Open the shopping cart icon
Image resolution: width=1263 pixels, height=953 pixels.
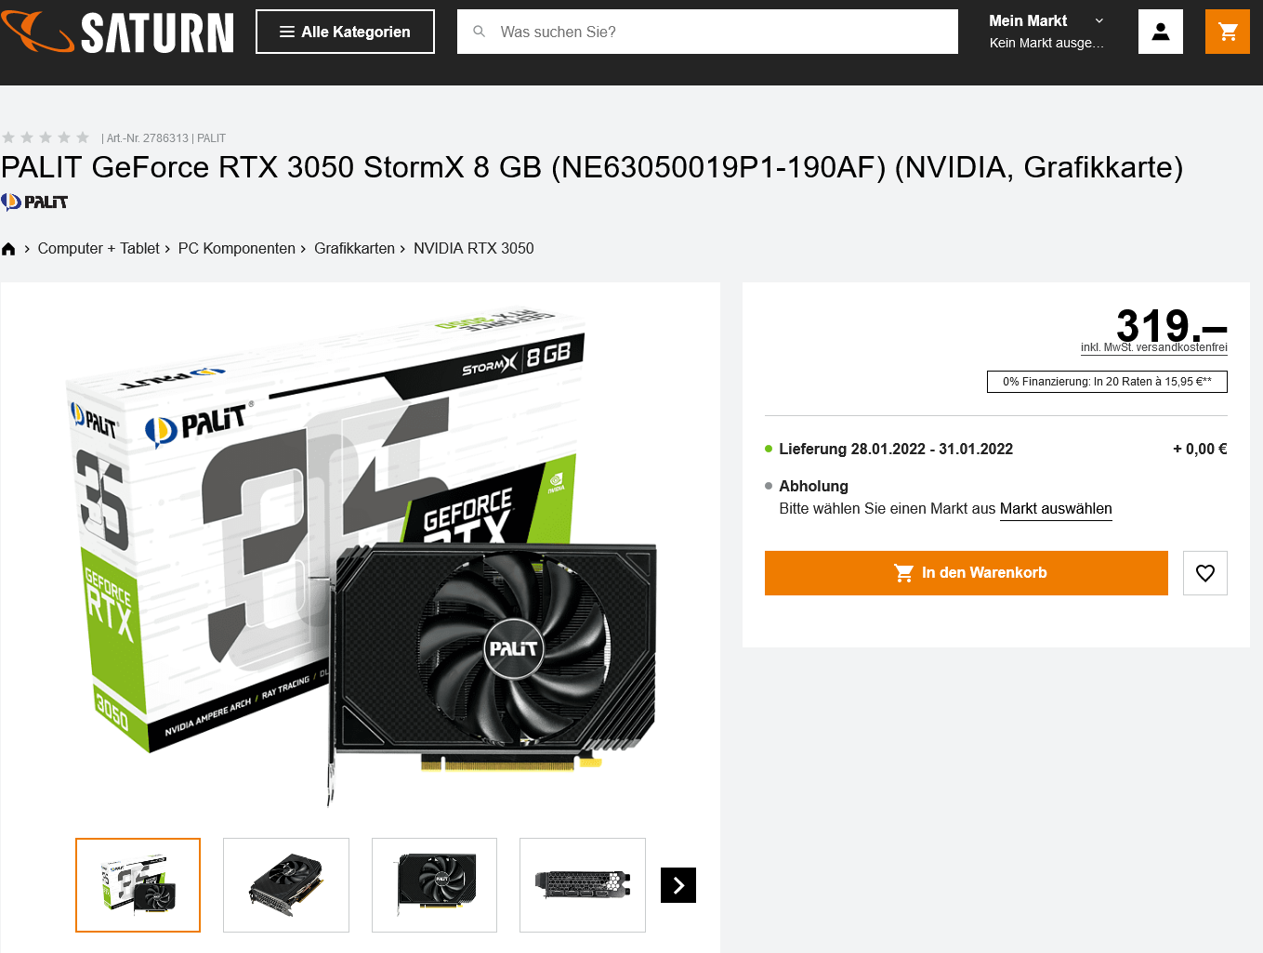(x=1228, y=32)
